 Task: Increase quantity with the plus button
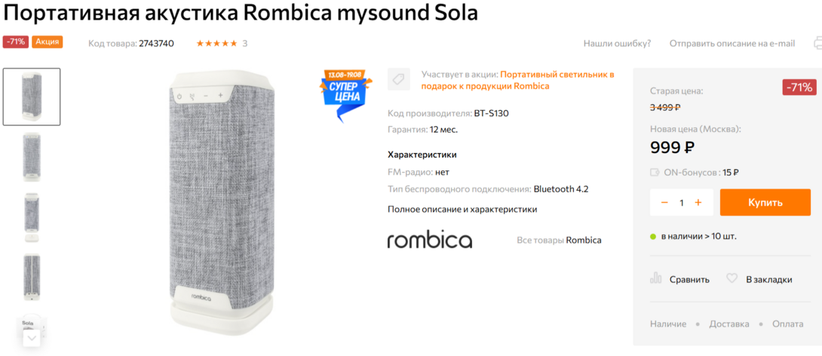click(698, 202)
